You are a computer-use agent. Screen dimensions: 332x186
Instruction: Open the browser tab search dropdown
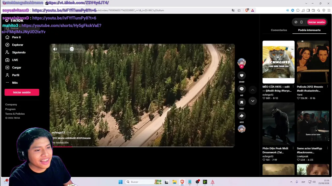coord(306,3)
